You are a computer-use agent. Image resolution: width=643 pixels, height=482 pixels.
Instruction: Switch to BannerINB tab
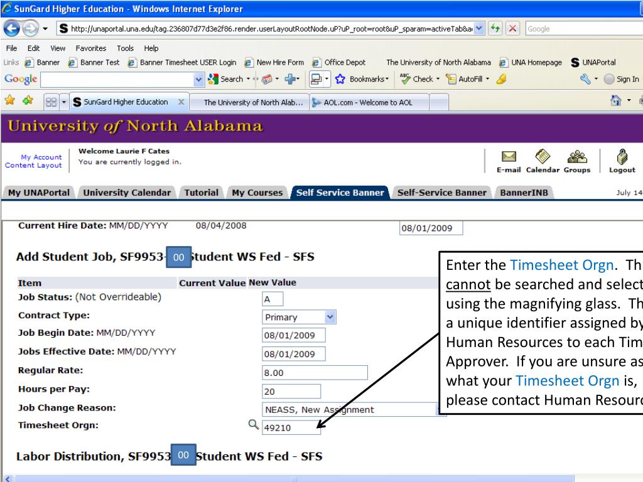pos(524,193)
